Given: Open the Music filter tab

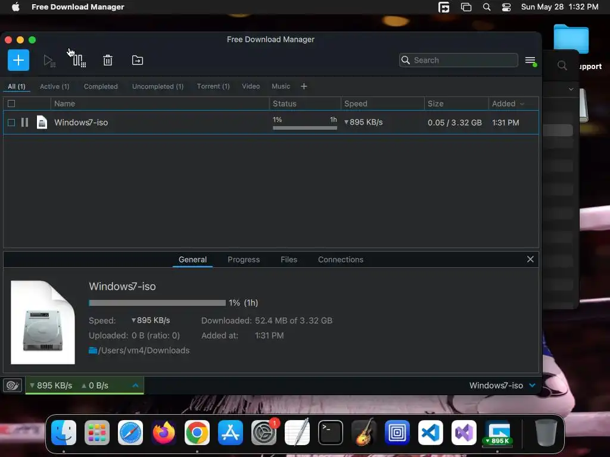Looking at the screenshot, I should coord(281,86).
